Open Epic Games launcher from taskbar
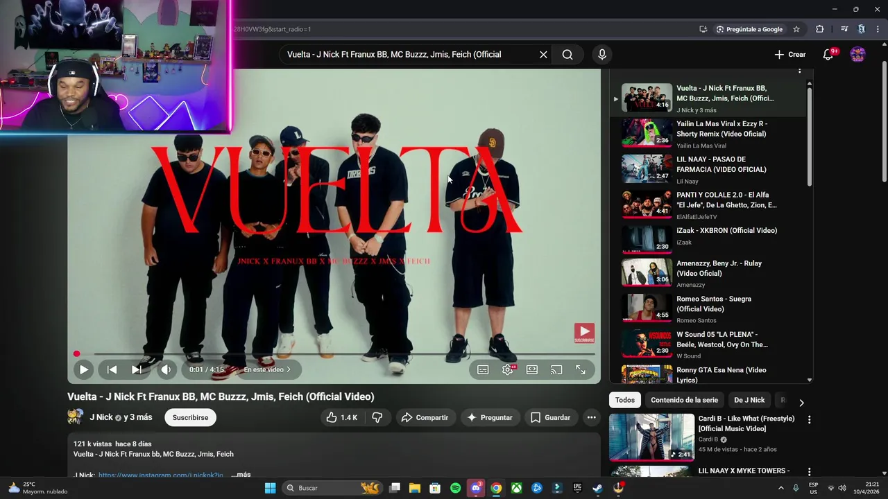 577,488
